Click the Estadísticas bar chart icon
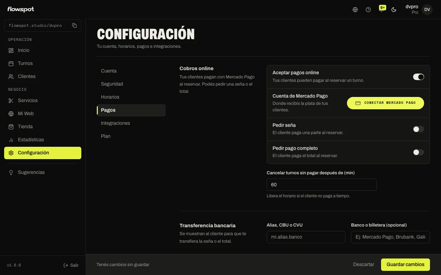Screen dimensions: 441x275 point(11,140)
